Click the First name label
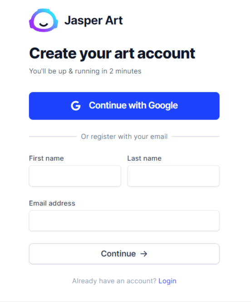This screenshot has width=251, height=302. (46, 158)
